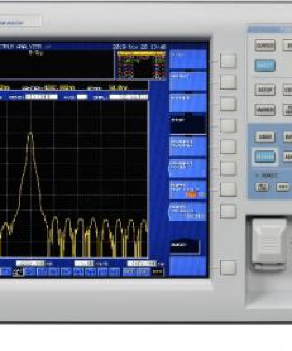Click the white graph icon in bottom status bar
Screen dimensions: 292x351
click(18, 272)
